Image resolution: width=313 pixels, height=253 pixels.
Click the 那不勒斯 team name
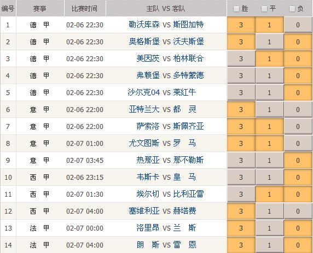coord(188,160)
